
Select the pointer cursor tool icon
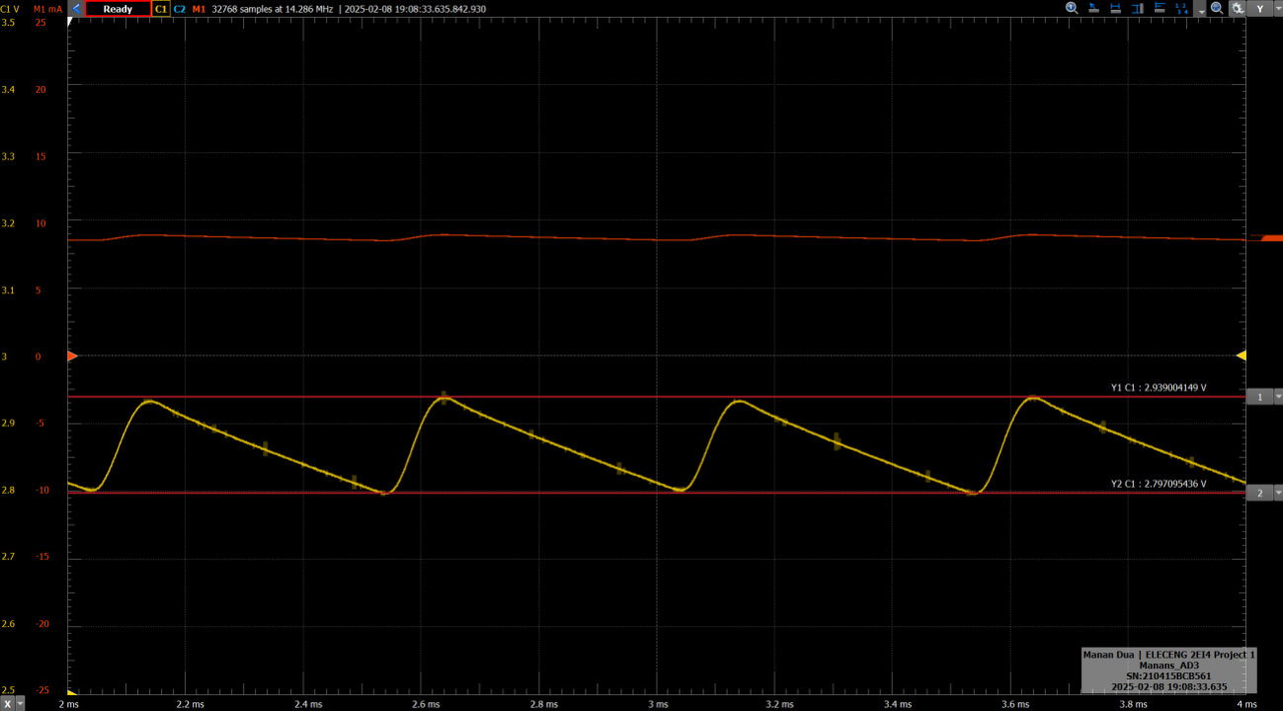click(1094, 8)
